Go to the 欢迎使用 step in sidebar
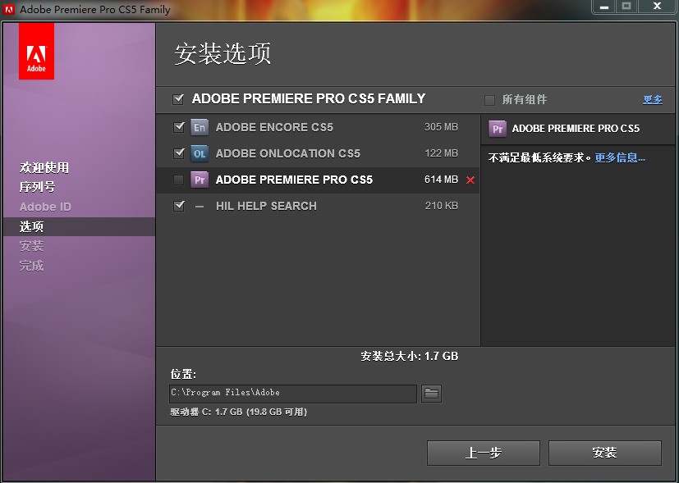This screenshot has width=679, height=483. pos(44,167)
